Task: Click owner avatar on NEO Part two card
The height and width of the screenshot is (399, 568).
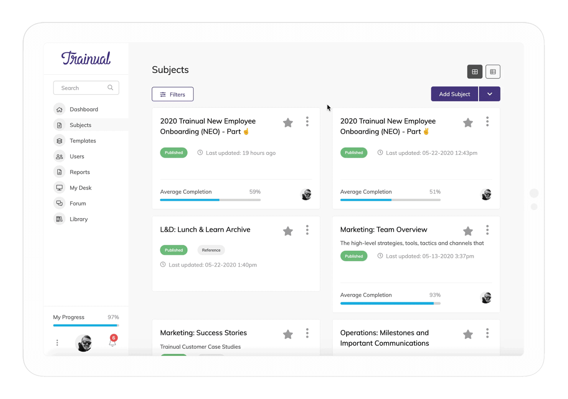Action: click(x=486, y=195)
